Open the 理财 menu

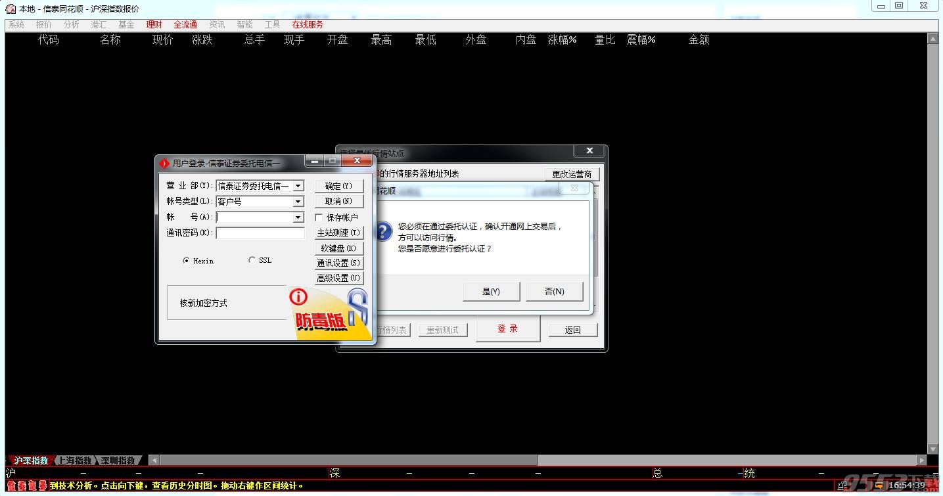[154, 24]
